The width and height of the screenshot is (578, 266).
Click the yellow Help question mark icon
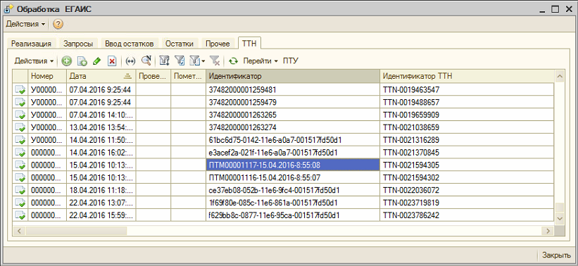58,25
